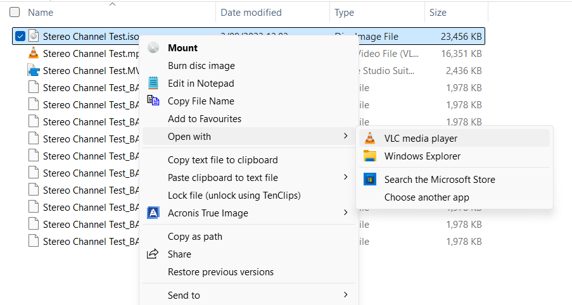The height and width of the screenshot is (305, 572).
Task: Uncheck the Stereo Channel Test.iso checkbox
Action: 20,36
